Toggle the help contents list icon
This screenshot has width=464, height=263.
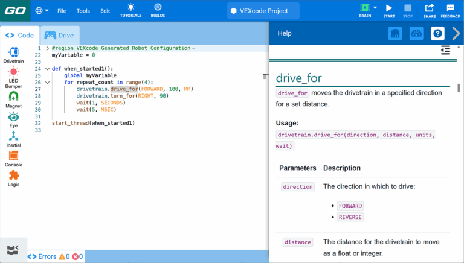coord(445,50)
